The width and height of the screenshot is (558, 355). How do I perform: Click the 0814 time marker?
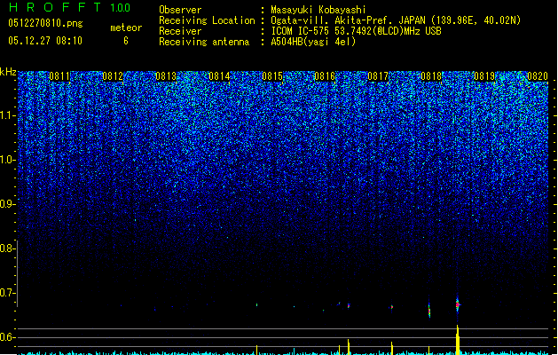click(219, 76)
